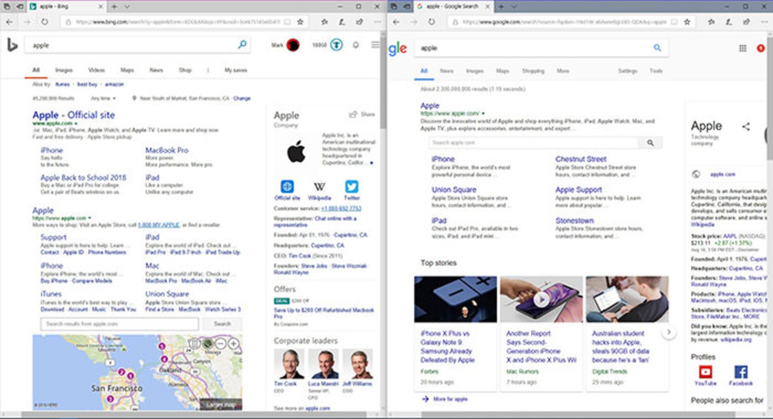Open Bing notifications bell

click(355, 45)
